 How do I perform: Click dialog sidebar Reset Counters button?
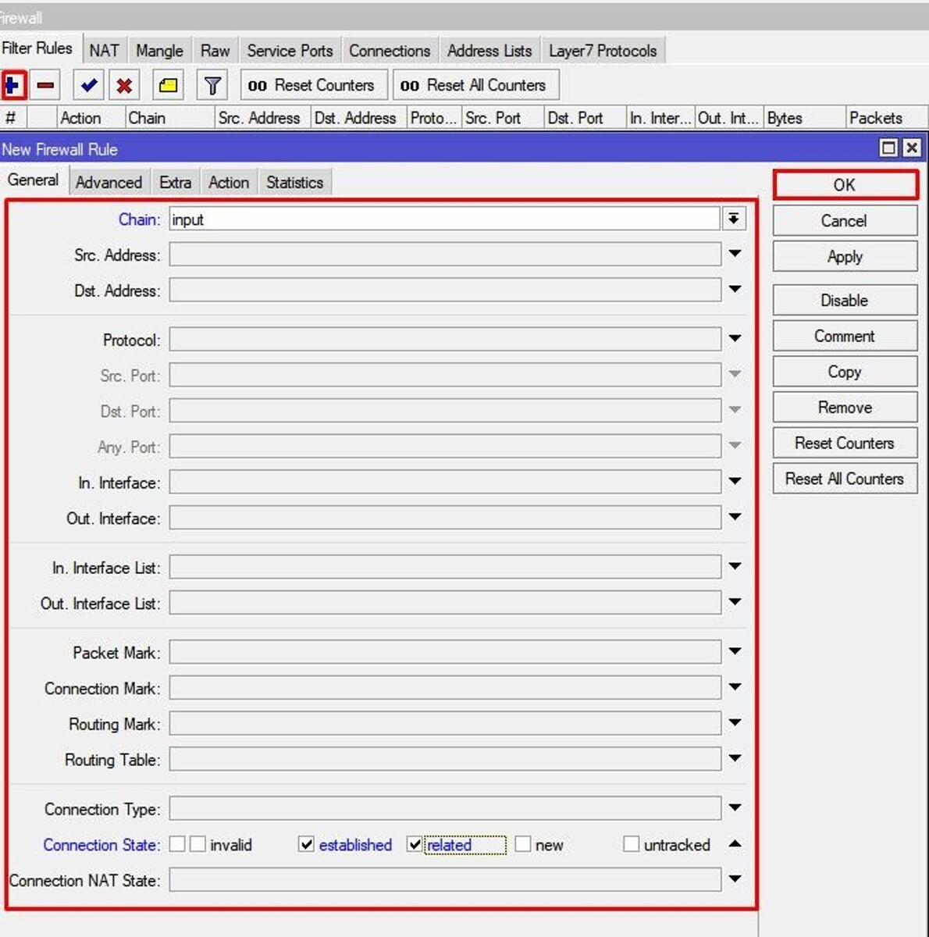pyautogui.click(x=845, y=444)
